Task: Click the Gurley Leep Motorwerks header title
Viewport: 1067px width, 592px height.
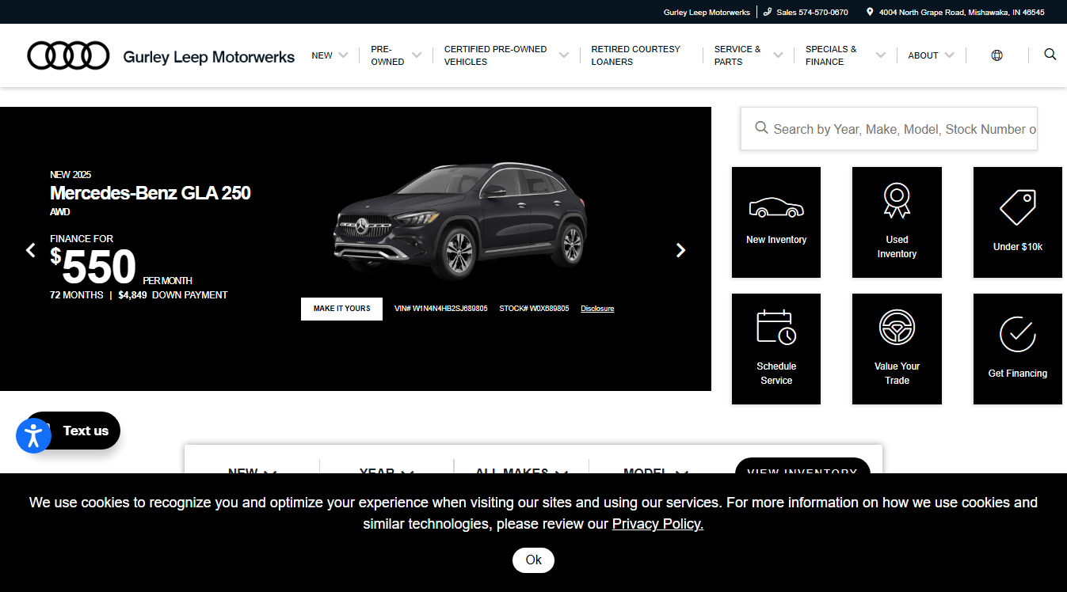Action: [209, 57]
